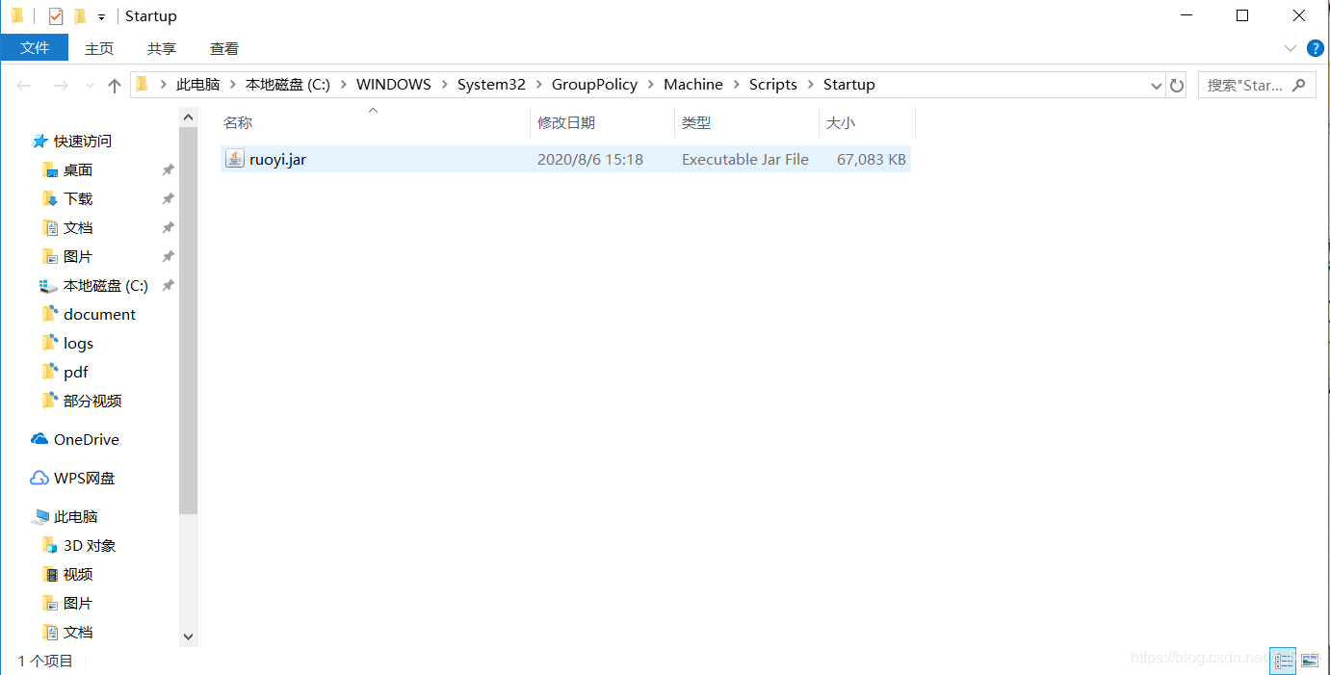This screenshot has height=675, width=1330.
Task: Click the new folder icon in title bar
Action: click(x=80, y=15)
